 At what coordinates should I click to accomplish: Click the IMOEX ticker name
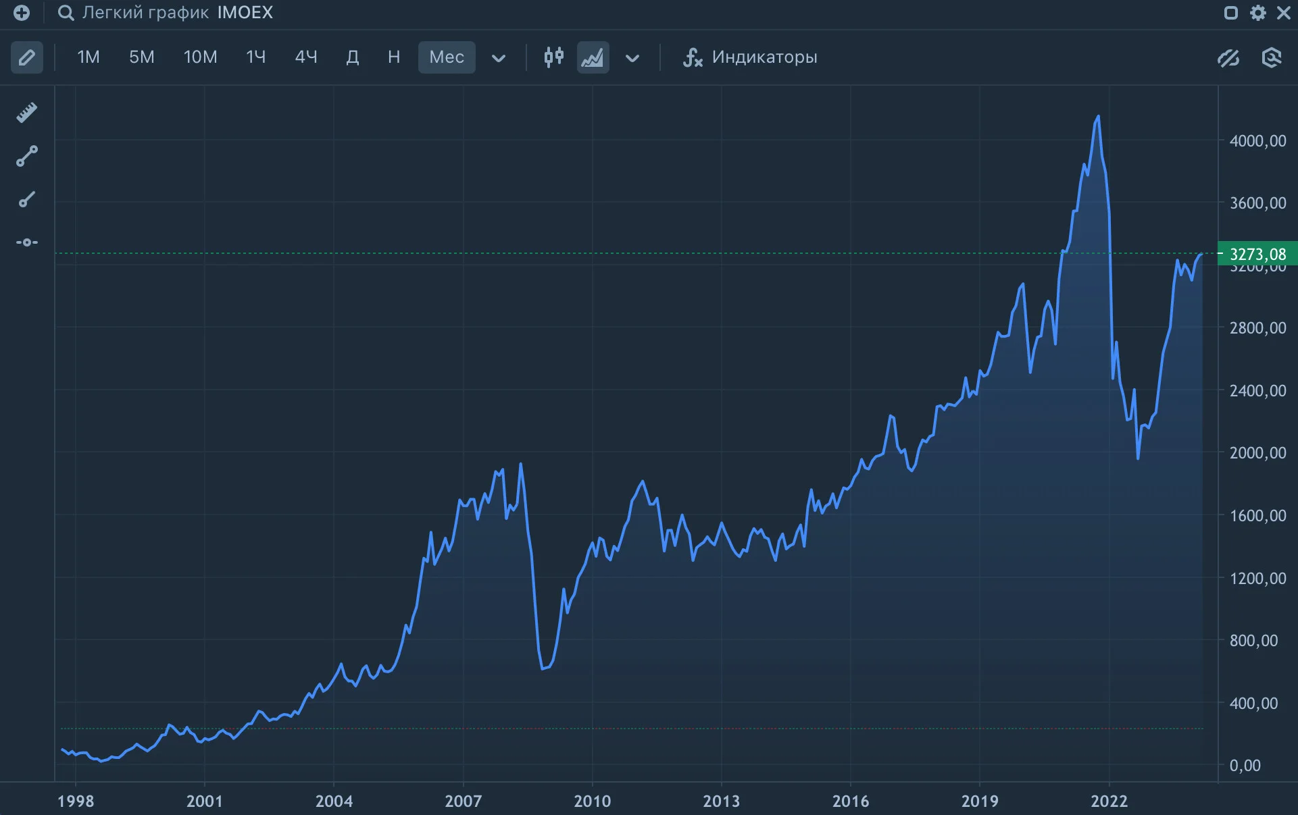(x=245, y=13)
